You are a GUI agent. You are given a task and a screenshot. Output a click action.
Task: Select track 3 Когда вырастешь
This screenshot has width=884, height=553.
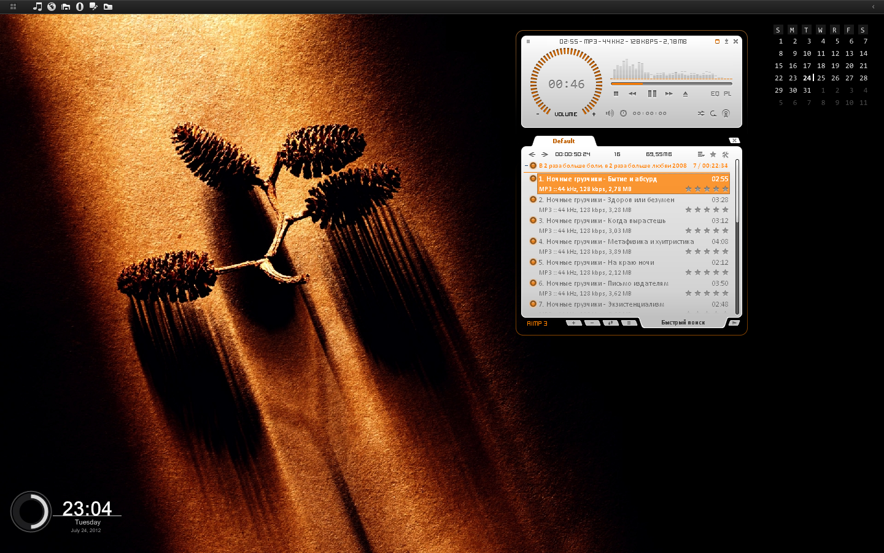coord(633,226)
